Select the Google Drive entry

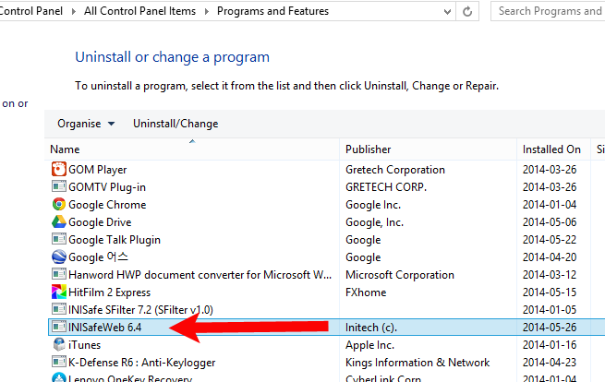(x=100, y=222)
